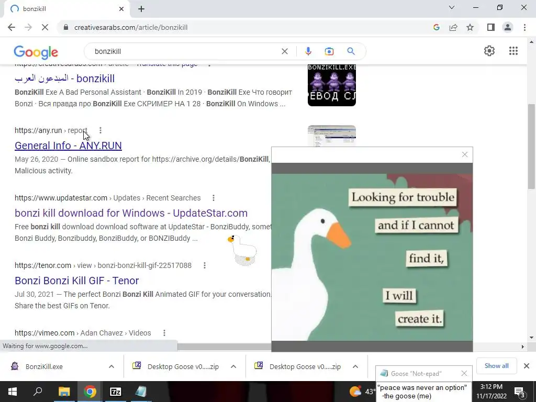
Task: Open options for vimeo.com result
Action: click(x=164, y=332)
